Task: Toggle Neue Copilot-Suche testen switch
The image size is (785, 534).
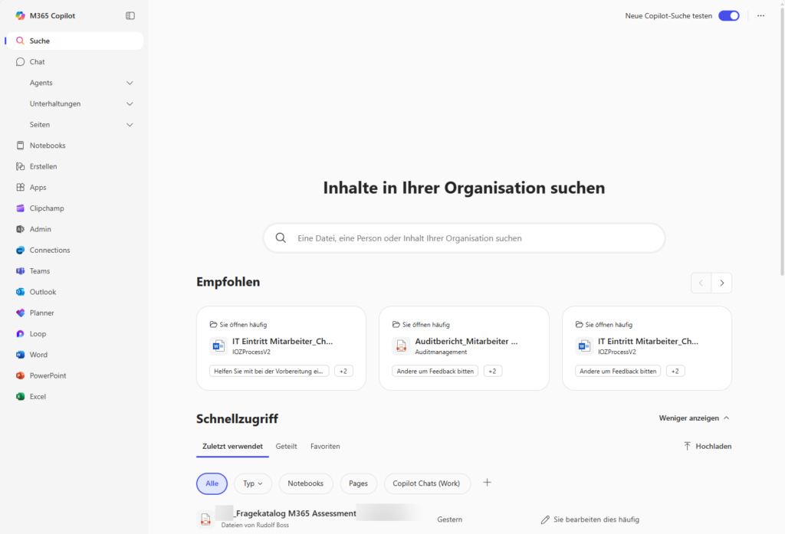Action: coord(729,15)
